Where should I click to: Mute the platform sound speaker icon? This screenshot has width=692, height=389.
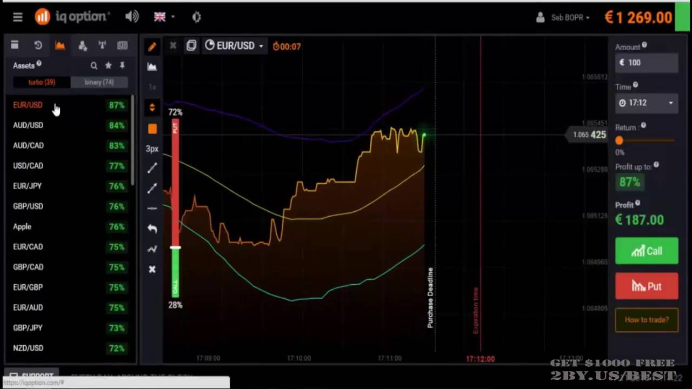(x=132, y=17)
